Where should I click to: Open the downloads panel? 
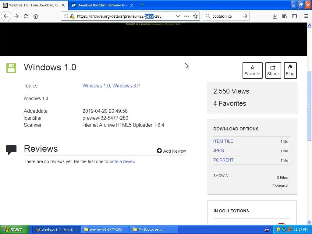275,16
